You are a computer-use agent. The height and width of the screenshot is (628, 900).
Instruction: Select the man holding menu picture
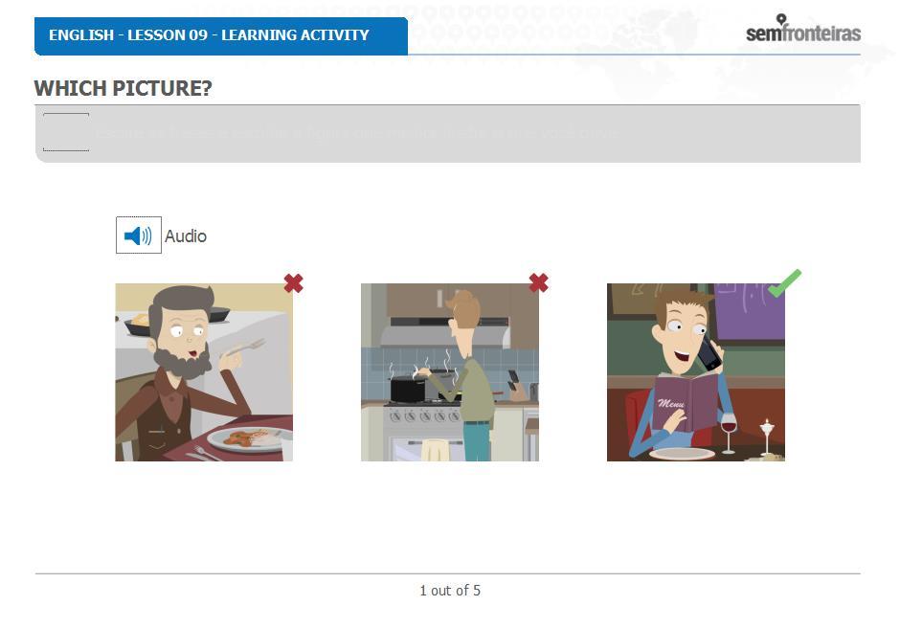(x=696, y=372)
